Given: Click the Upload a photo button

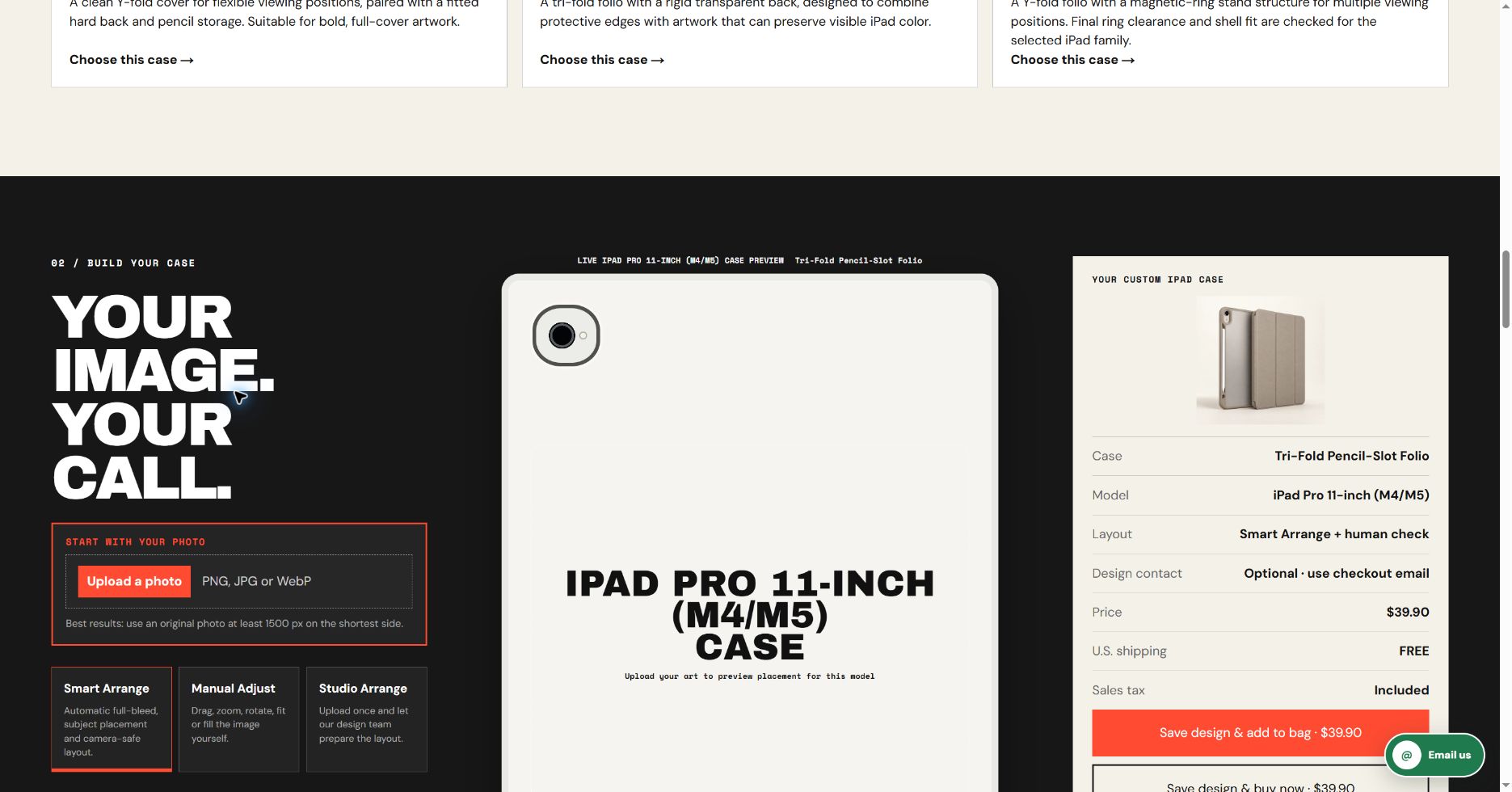Looking at the screenshot, I should (134, 581).
